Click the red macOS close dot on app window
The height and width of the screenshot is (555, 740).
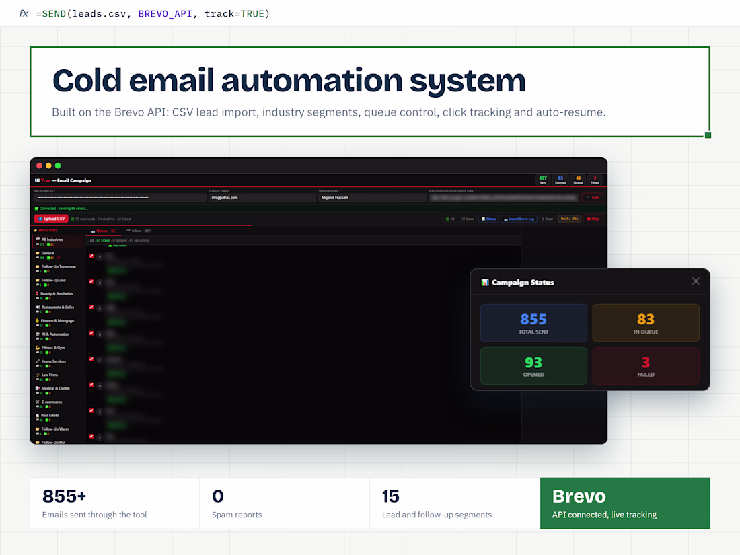tap(40, 165)
